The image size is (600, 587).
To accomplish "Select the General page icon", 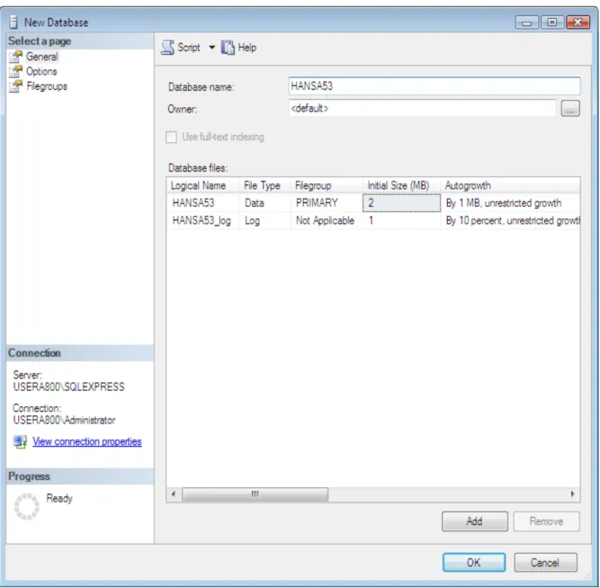I will (16, 57).
